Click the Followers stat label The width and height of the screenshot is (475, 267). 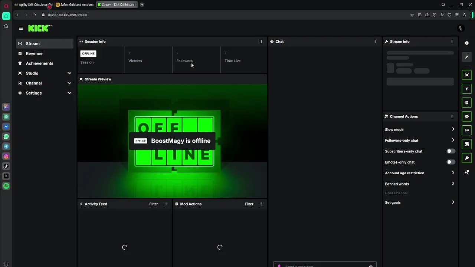pos(184,61)
